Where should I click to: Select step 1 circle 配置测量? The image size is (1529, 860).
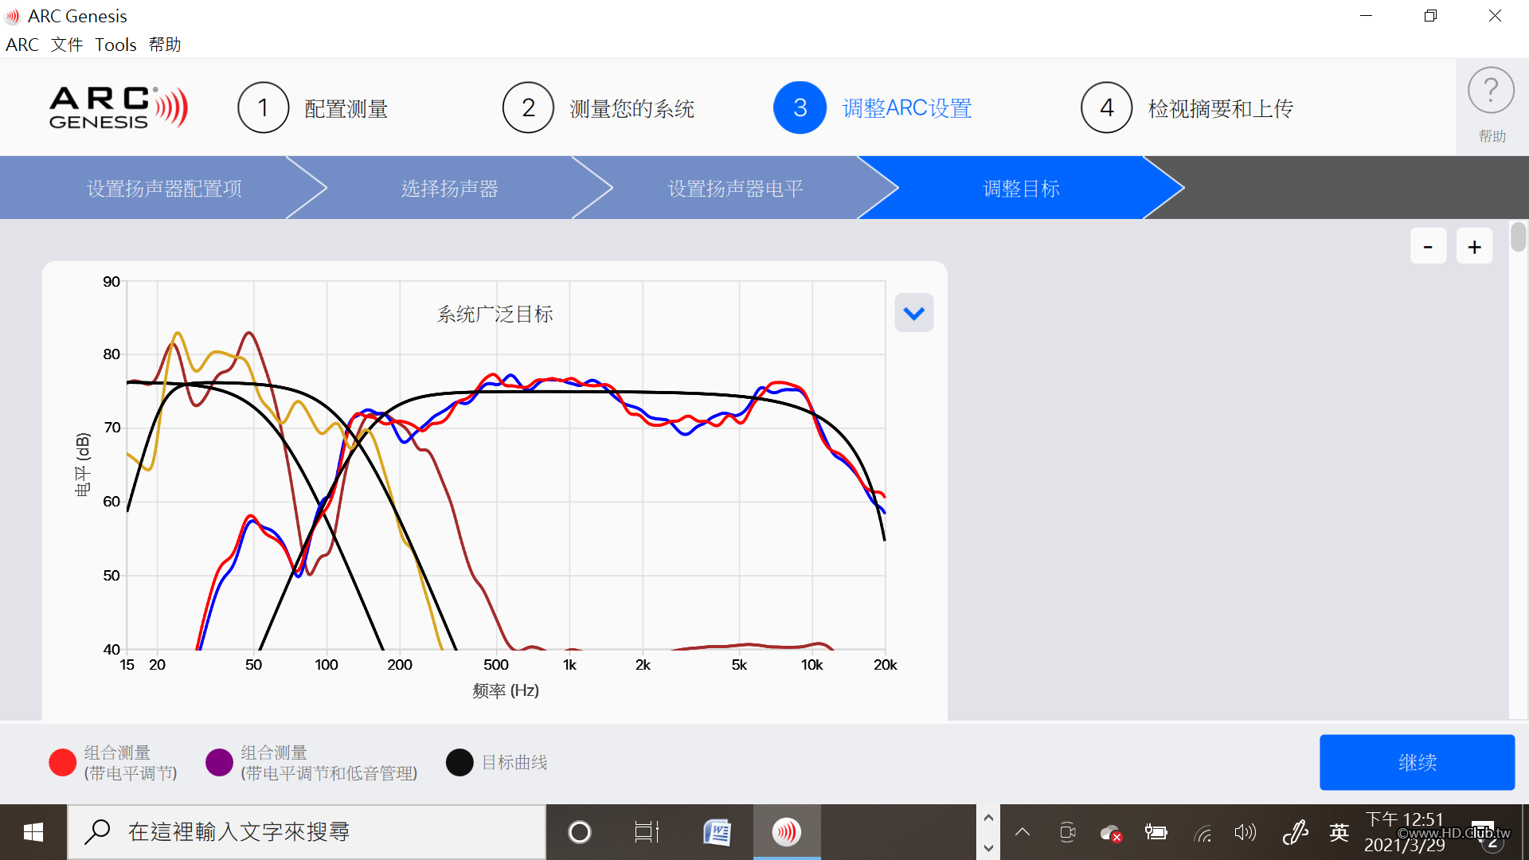tap(263, 107)
